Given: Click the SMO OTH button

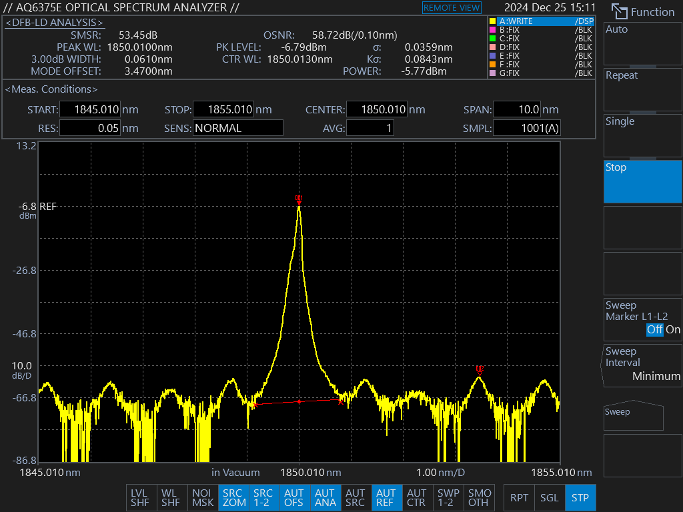Looking at the screenshot, I should (479, 497).
